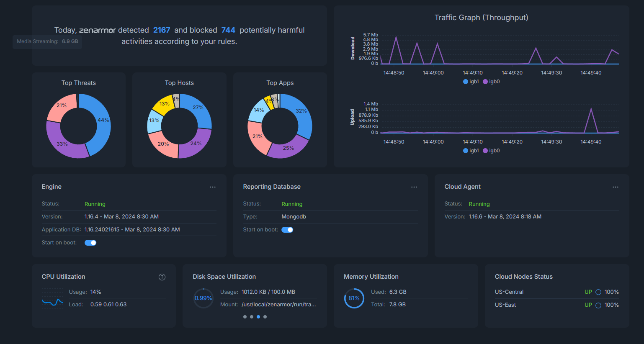The width and height of the screenshot is (644, 344).
Task: Click the 24% purple slice in Top Hosts
Action: (196, 144)
